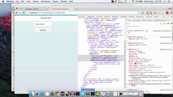173x97 pixels.
Task: Open System Preferences from the Dock
Action: [52, 94]
